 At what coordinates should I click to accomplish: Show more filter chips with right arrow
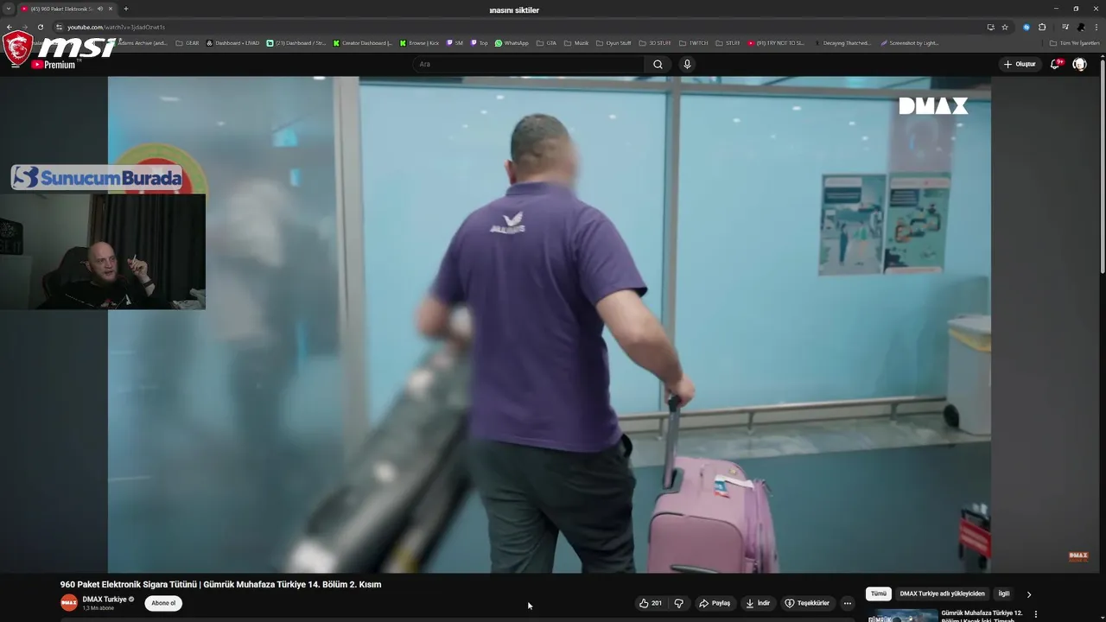(x=1028, y=594)
